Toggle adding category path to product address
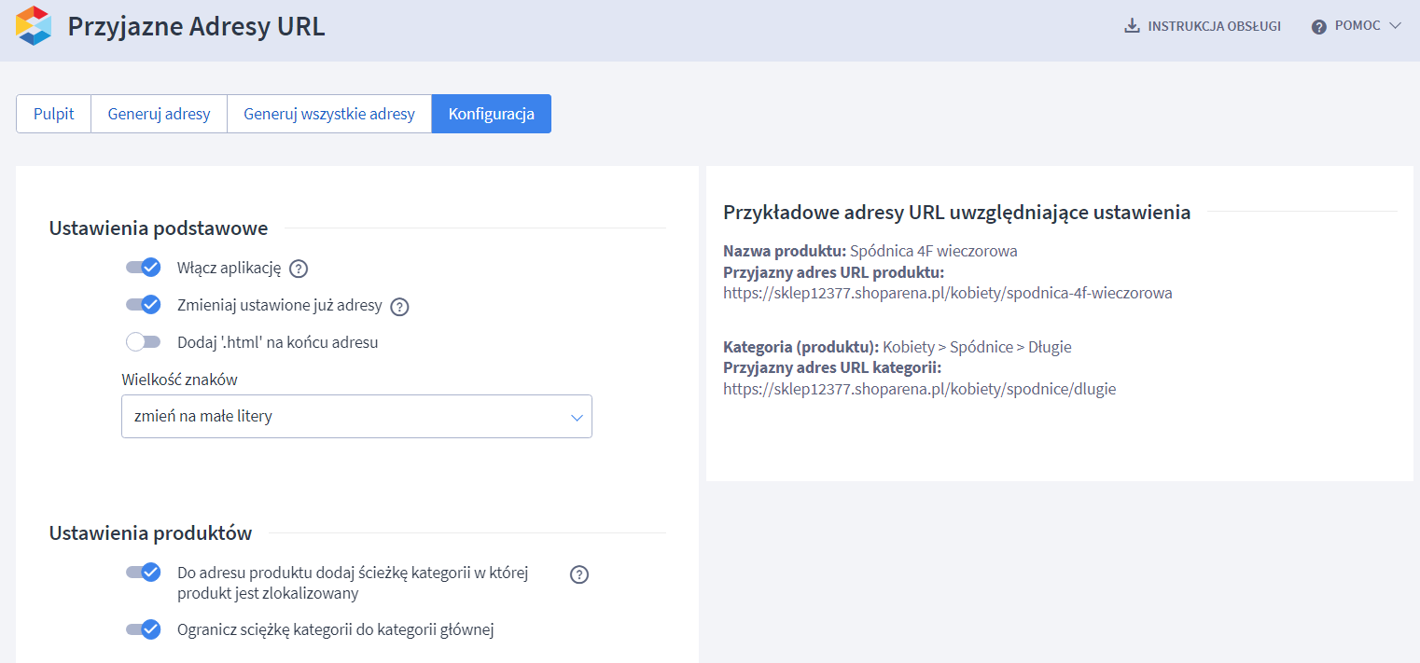This screenshot has height=663, width=1420. (143, 573)
